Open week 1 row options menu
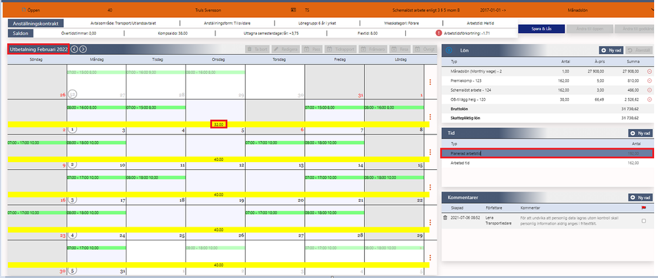This screenshot has height=278, width=658. (430, 117)
